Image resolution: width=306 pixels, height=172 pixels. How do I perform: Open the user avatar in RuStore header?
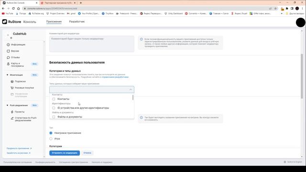point(301,22)
